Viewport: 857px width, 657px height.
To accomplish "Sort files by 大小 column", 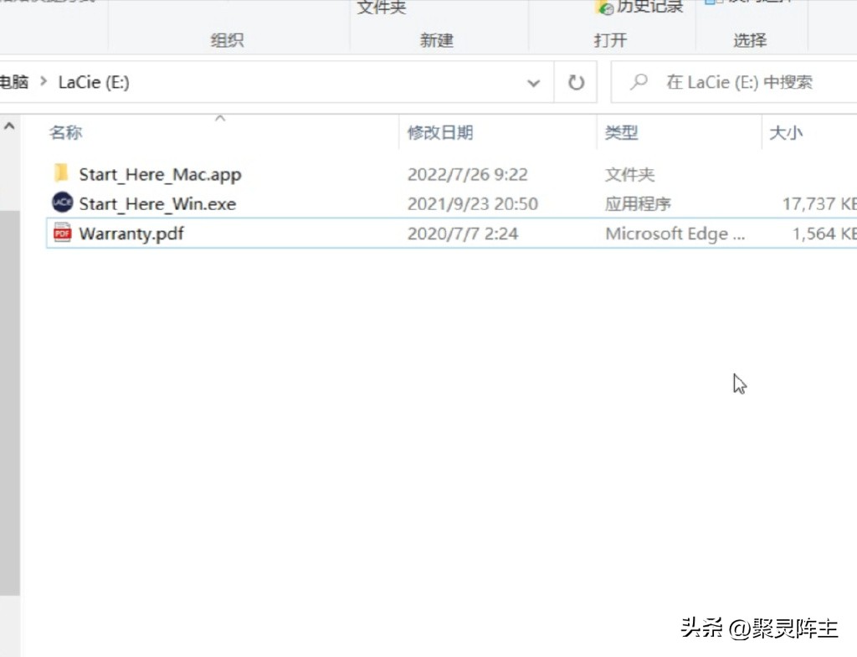I will 786,132.
